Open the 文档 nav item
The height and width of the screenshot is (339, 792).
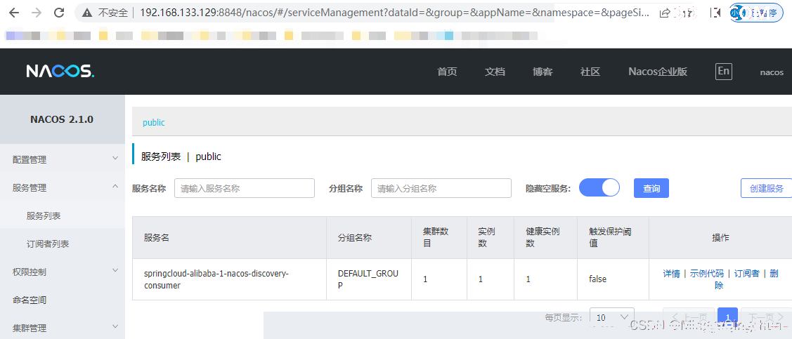coord(495,72)
